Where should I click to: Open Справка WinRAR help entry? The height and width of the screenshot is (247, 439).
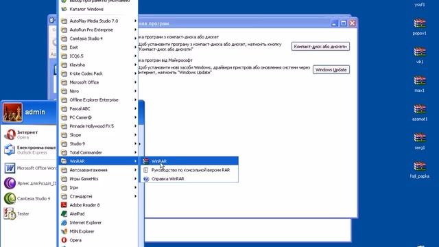[x=189, y=178]
